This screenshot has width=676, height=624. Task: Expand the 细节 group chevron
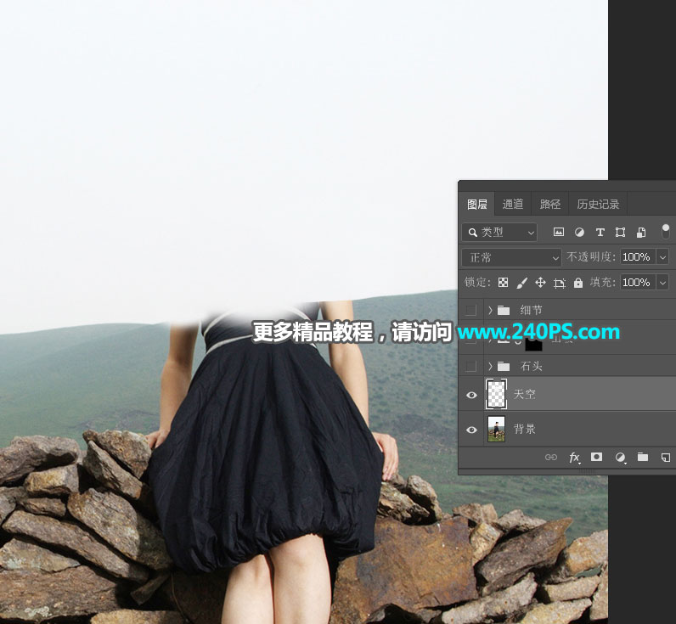(490, 310)
